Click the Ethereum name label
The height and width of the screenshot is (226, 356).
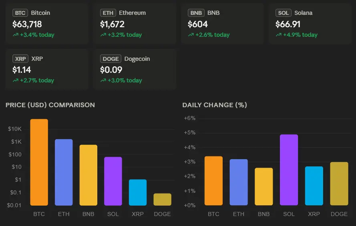[133, 13]
